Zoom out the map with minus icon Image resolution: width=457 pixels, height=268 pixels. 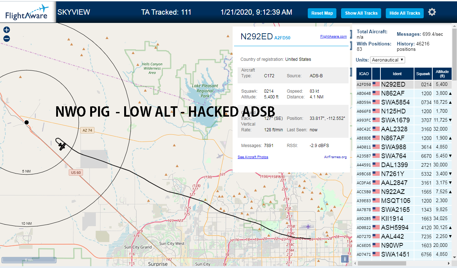pos(6,39)
